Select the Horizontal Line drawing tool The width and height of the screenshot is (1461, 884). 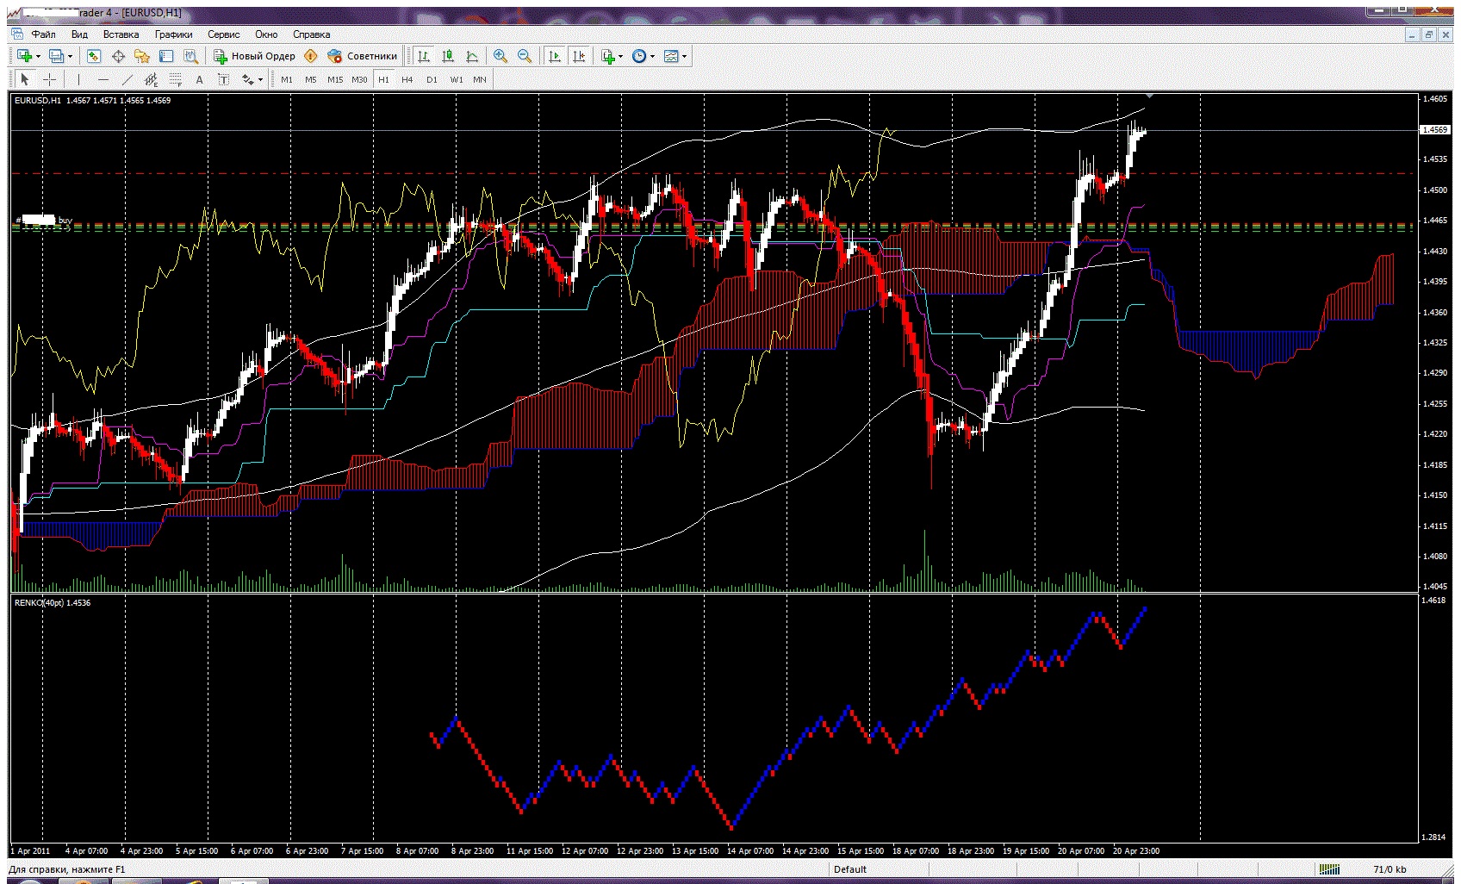[x=103, y=79]
